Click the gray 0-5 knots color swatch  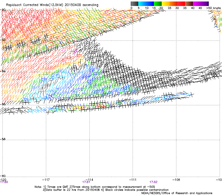(134, 4)
